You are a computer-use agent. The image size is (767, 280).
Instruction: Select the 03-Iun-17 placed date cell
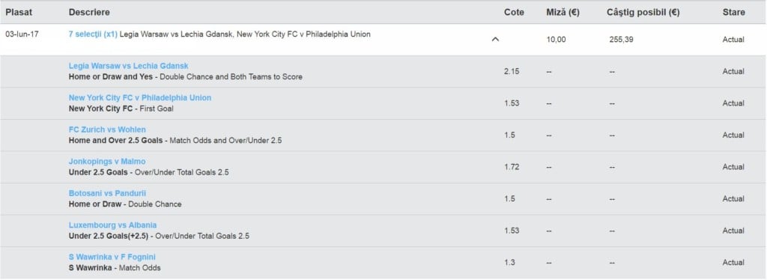tap(22, 34)
